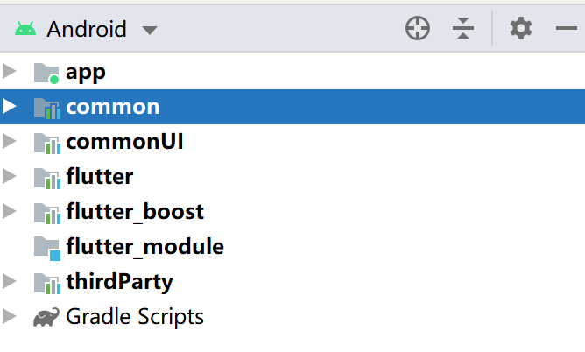Click the Gradle Scripts elephant icon

46,317
